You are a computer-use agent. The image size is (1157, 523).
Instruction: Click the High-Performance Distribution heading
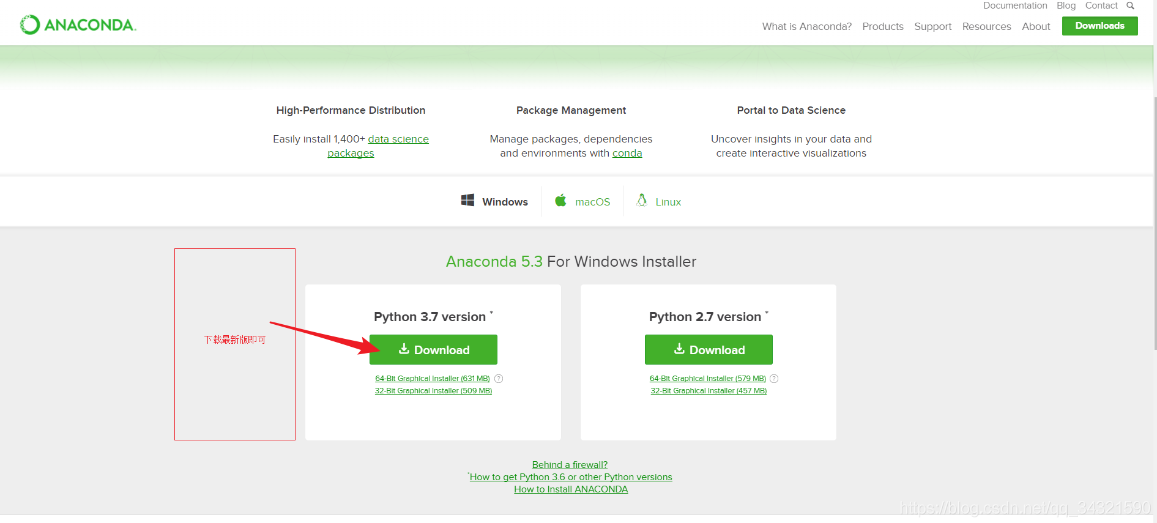(x=351, y=110)
